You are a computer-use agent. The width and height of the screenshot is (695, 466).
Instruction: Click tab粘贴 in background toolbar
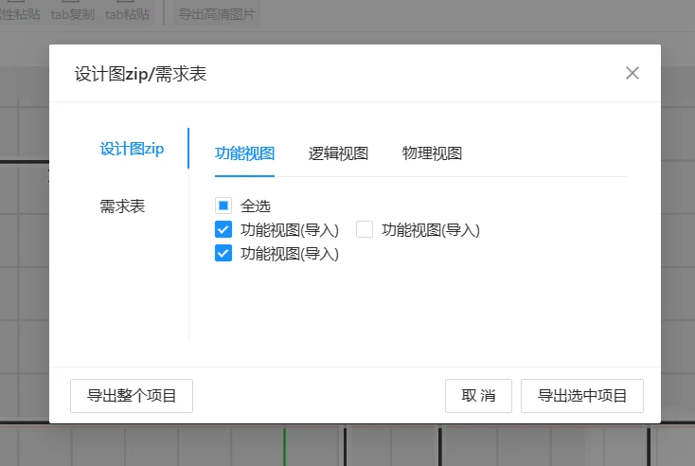127,14
